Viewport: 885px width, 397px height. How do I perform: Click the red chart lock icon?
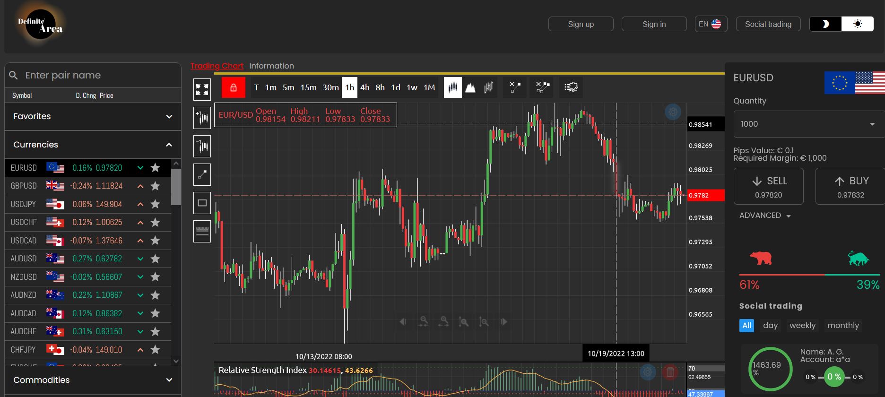coord(233,87)
